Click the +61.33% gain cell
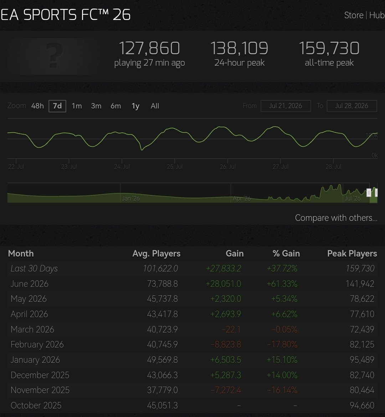Image resolution: width=385 pixels, height=417 pixels. [x=282, y=284]
